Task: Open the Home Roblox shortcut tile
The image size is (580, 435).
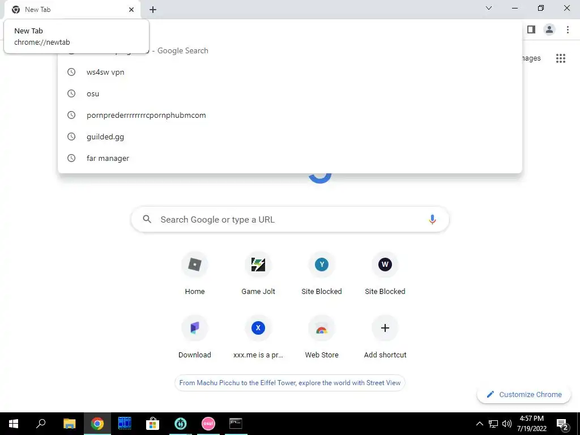Action: pyautogui.click(x=195, y=274)
